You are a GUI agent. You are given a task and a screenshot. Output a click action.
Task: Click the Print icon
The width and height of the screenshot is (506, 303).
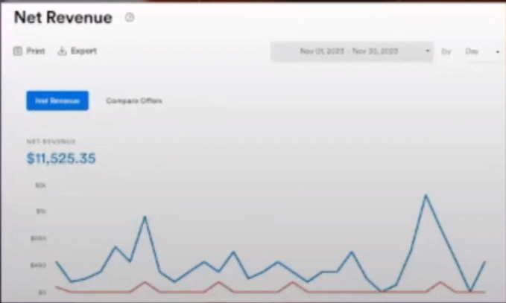coord(17,51)
